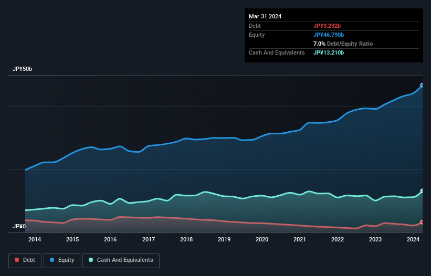The image size is (431, 276).
Task: Click the 2015 x-axis label
Action: (x=72, y=239)
